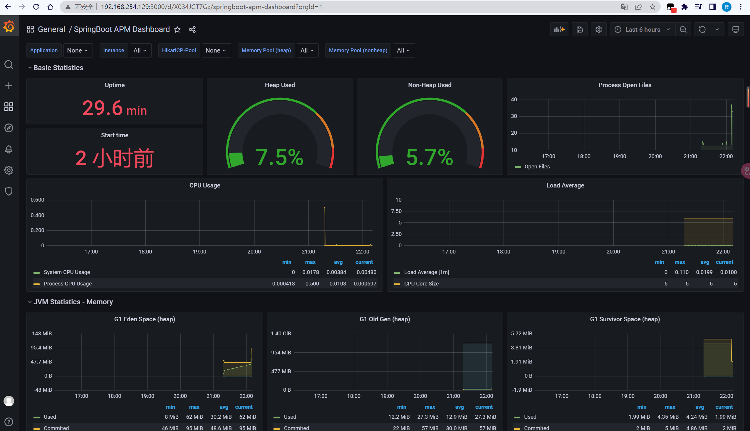Click Process CPU Usage yellow color swatch
750x431 pixels.
tap(37, 284)
